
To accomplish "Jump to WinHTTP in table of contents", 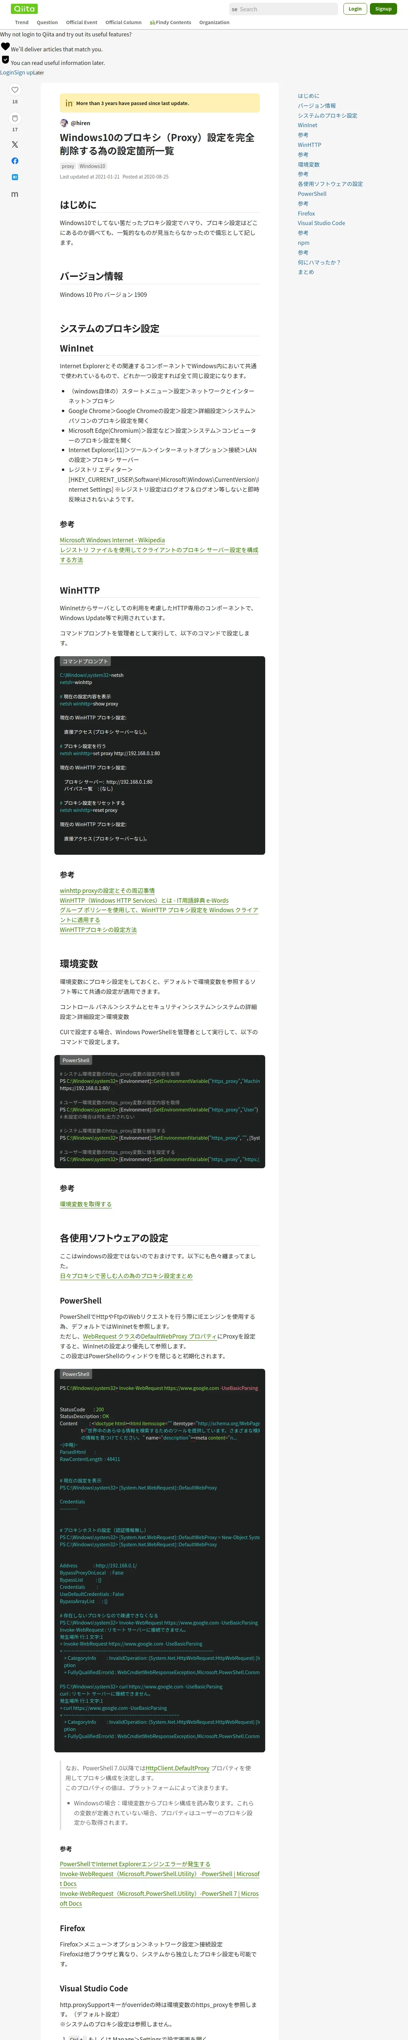I will [309, 145].
